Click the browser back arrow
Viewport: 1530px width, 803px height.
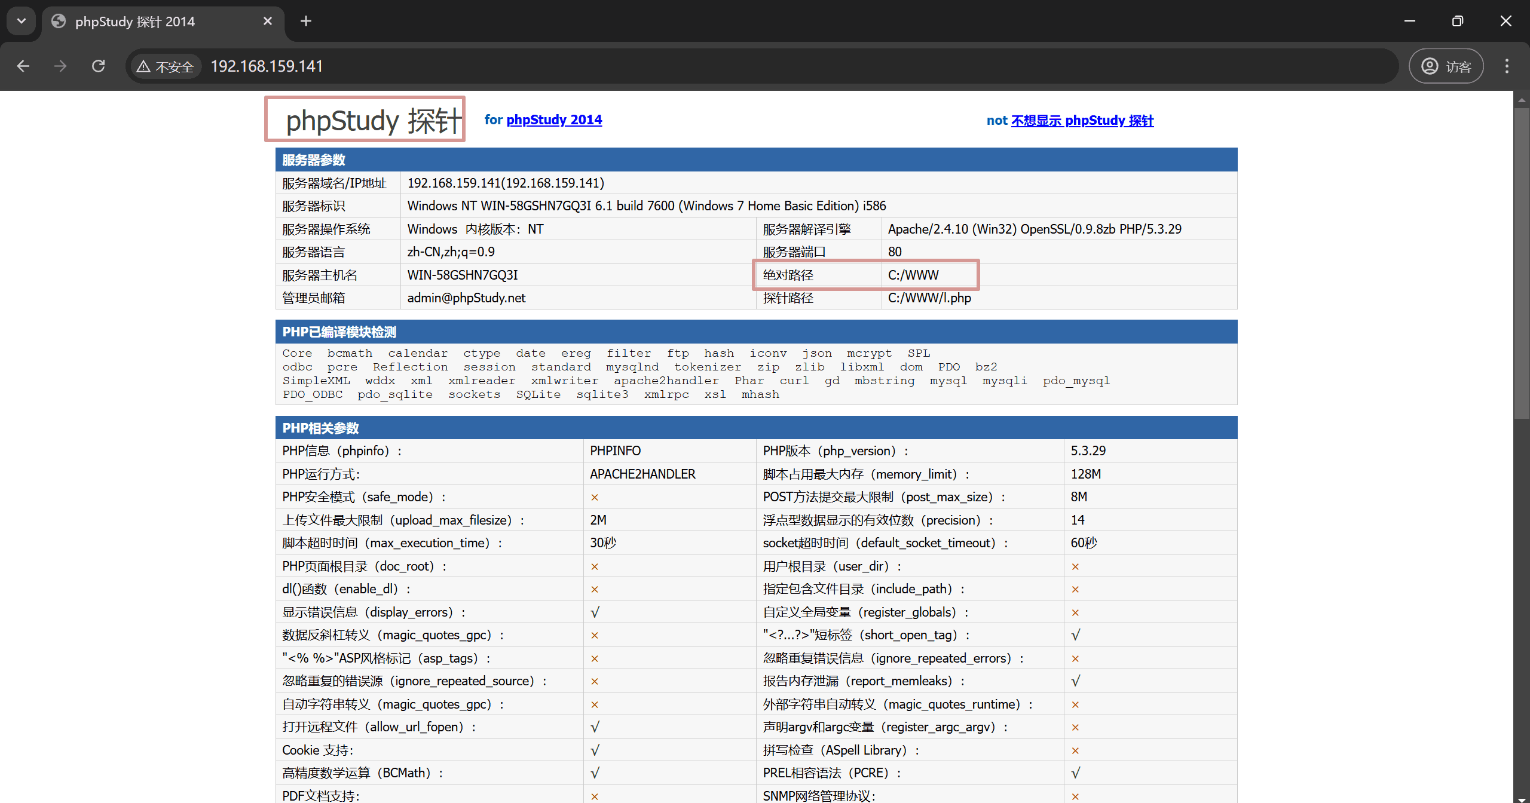click(x=23, y=66)
